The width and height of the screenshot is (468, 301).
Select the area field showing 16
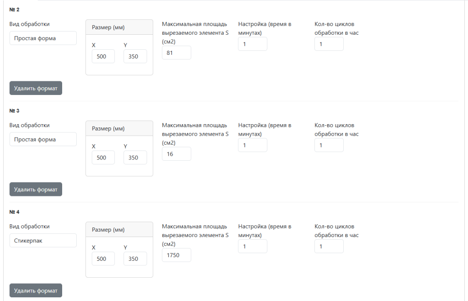[x=176, y=154]
